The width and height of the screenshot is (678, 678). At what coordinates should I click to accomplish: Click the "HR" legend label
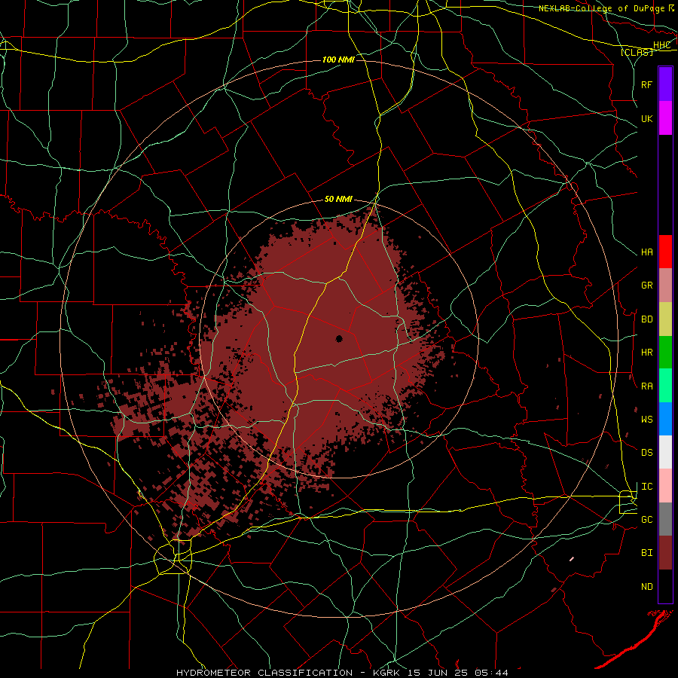pyautogui.click(x=646, y=353)
